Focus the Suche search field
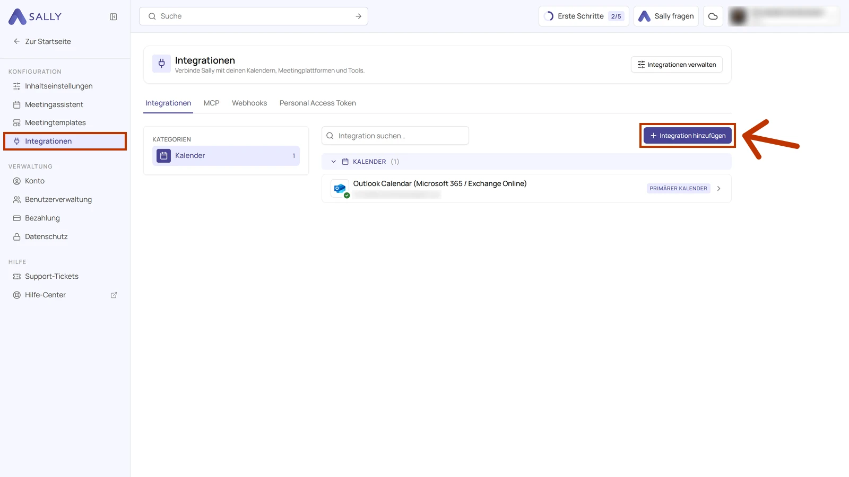Screen dimensions: 849x477 coord(254,16)
